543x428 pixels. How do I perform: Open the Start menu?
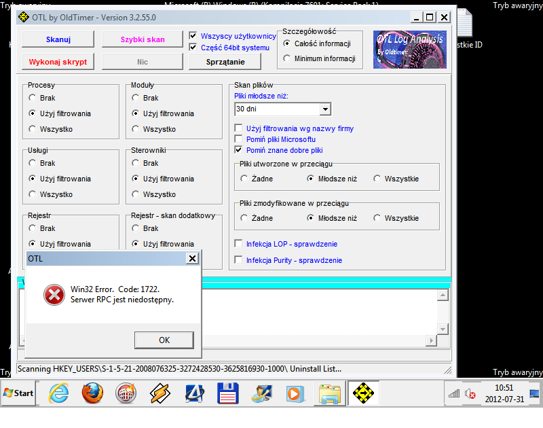18,393
